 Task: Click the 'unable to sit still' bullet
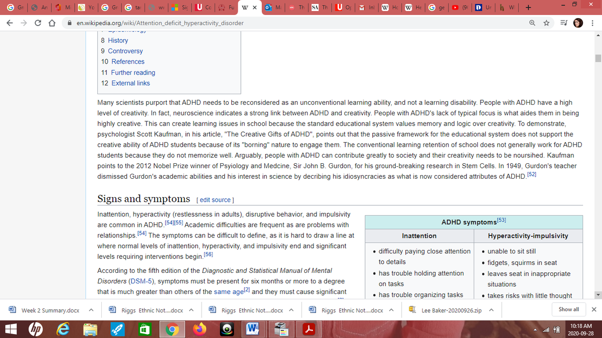click(512, 251)
